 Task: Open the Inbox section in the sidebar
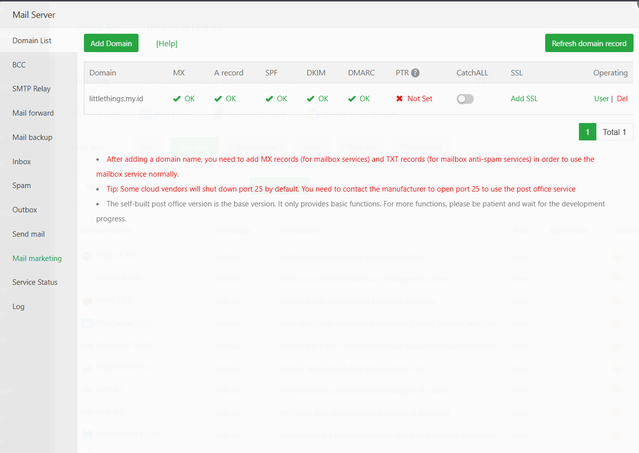21,161
